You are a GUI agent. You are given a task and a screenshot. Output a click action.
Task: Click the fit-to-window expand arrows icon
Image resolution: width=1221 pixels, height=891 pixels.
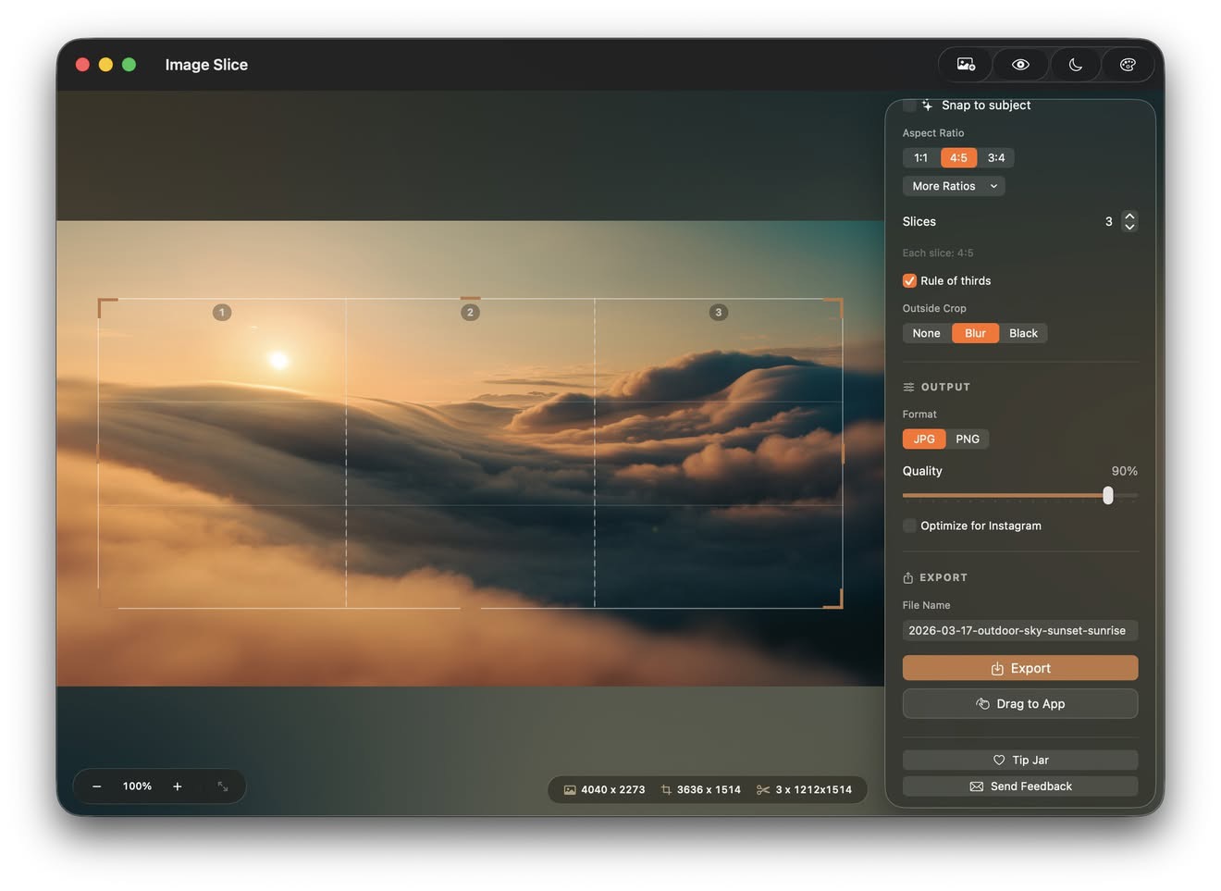223,786
